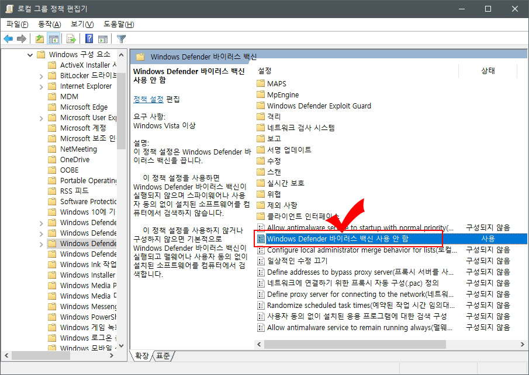Click the Export list toolbar icon

point(71,39)
